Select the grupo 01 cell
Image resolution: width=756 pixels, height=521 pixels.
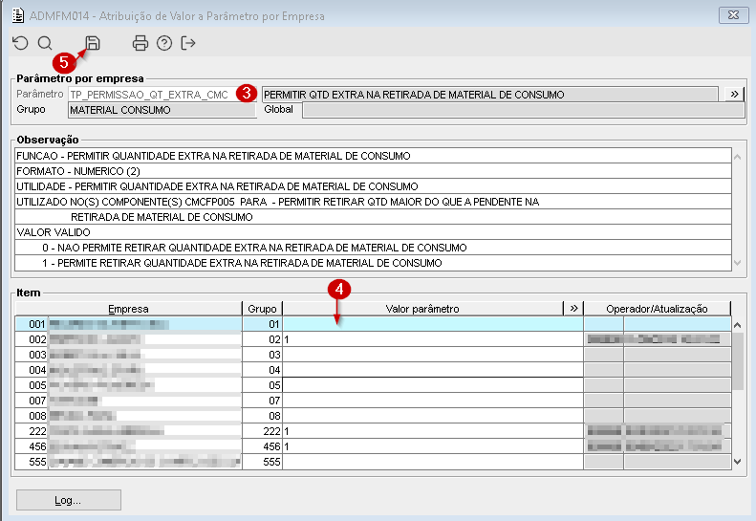(262, 324)
